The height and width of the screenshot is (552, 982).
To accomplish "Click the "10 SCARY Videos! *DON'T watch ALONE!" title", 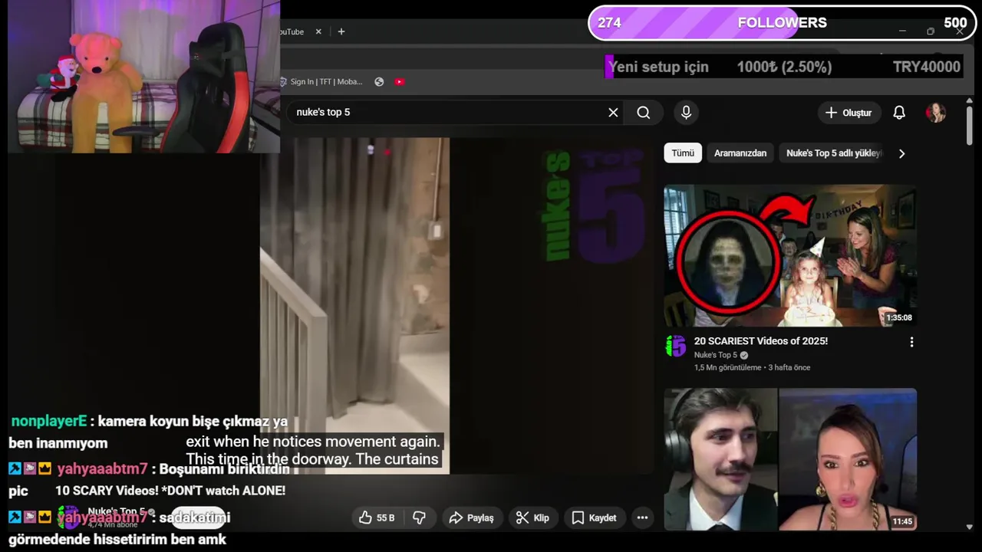I will click(170, 491).
